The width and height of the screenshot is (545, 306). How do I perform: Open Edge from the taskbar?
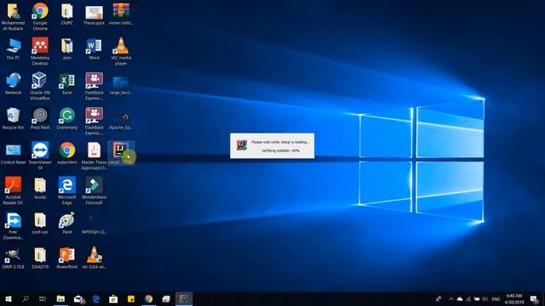[96, 298]
